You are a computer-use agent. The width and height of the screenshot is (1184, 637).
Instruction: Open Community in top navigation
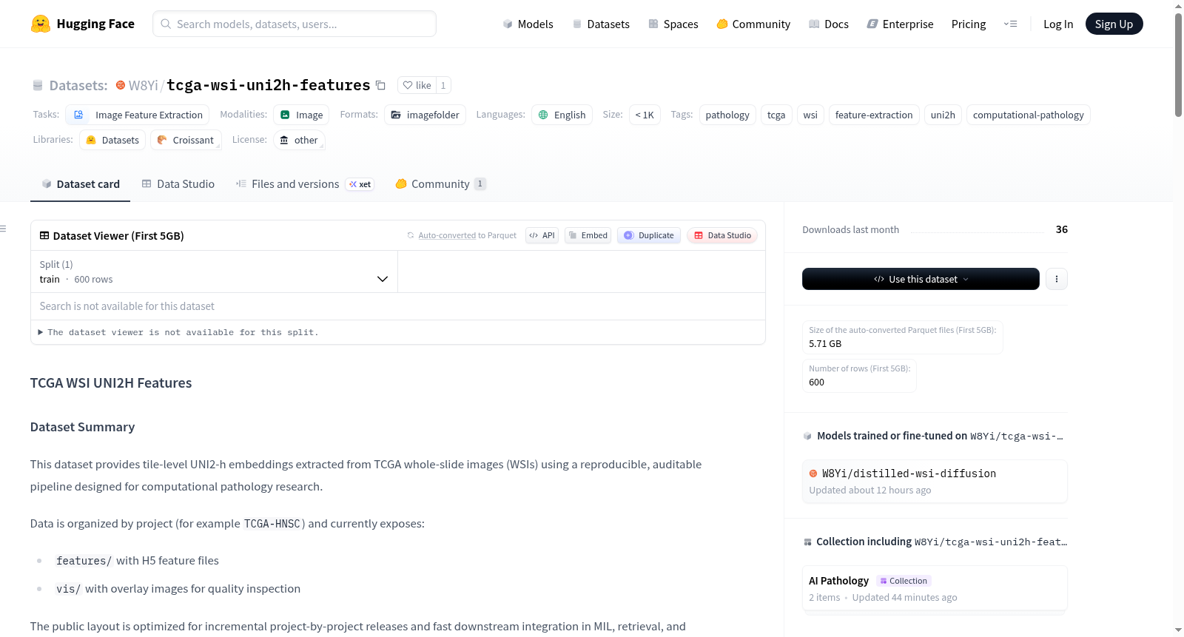coord(753,24)
